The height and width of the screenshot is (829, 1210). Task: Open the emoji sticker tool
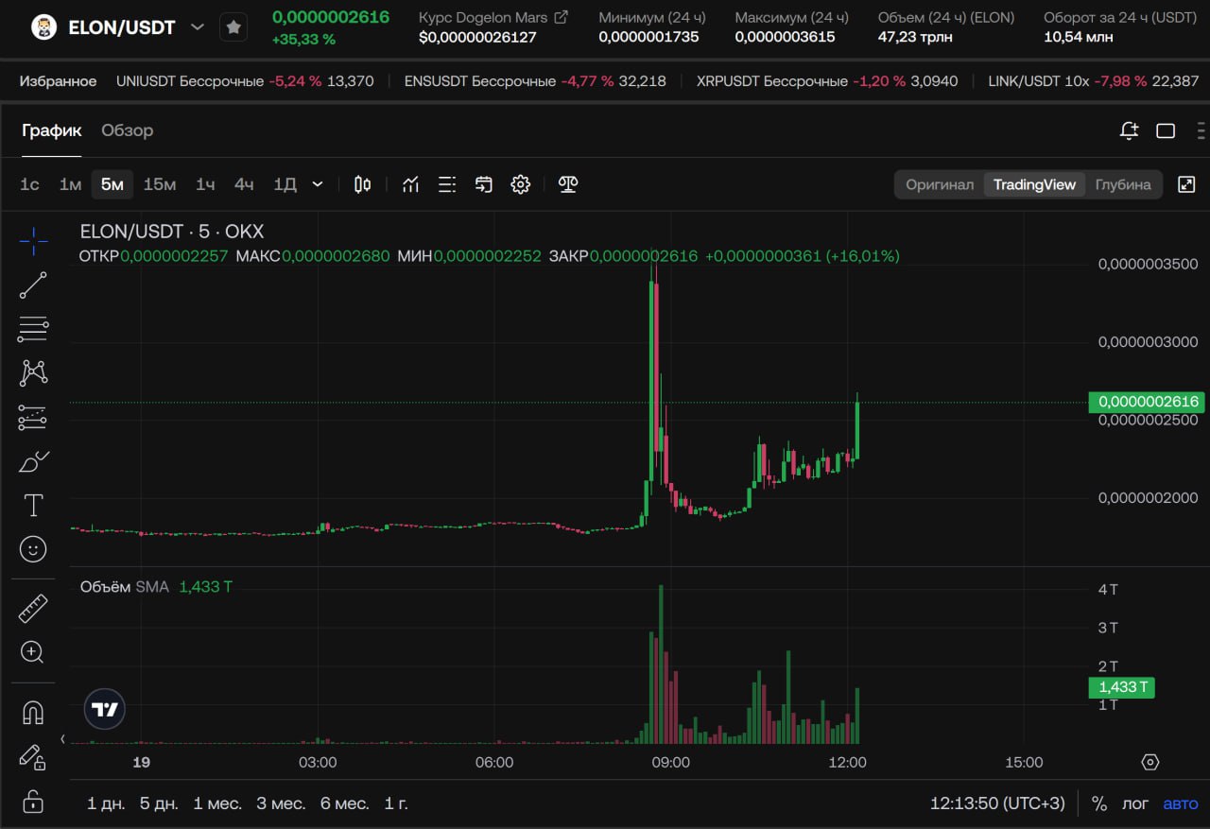coord(33,549)
